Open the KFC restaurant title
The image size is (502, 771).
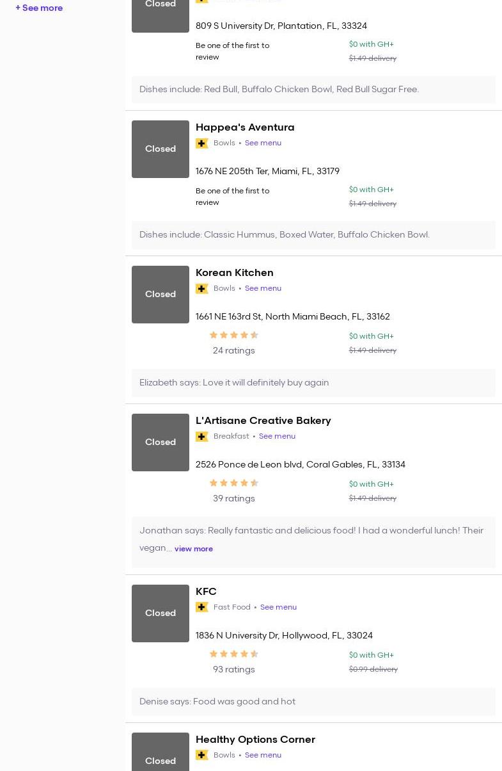(206, 592)
